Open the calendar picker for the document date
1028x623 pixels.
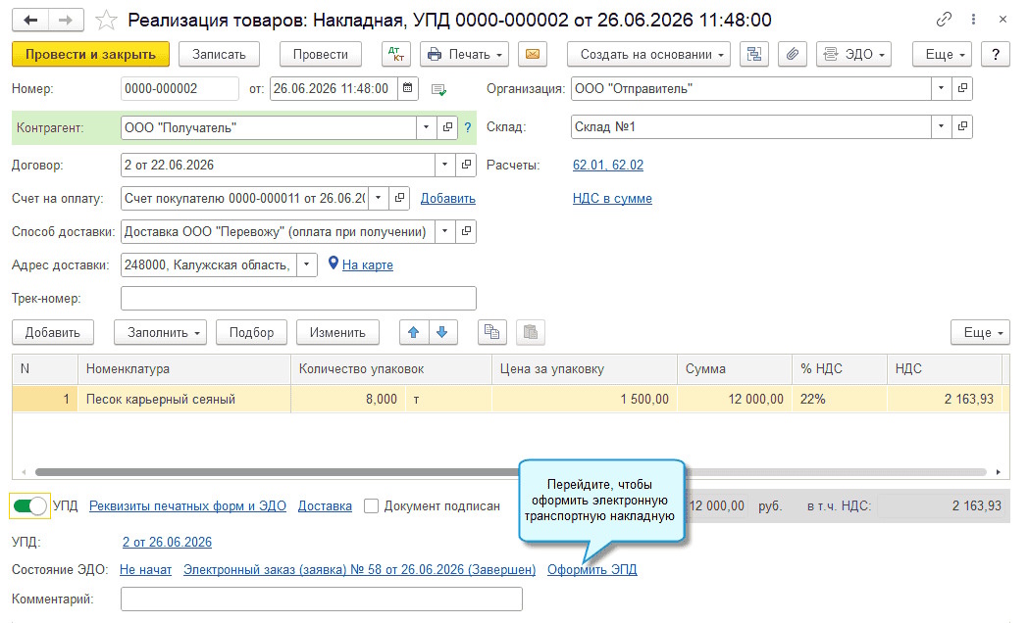click(407, 88)
